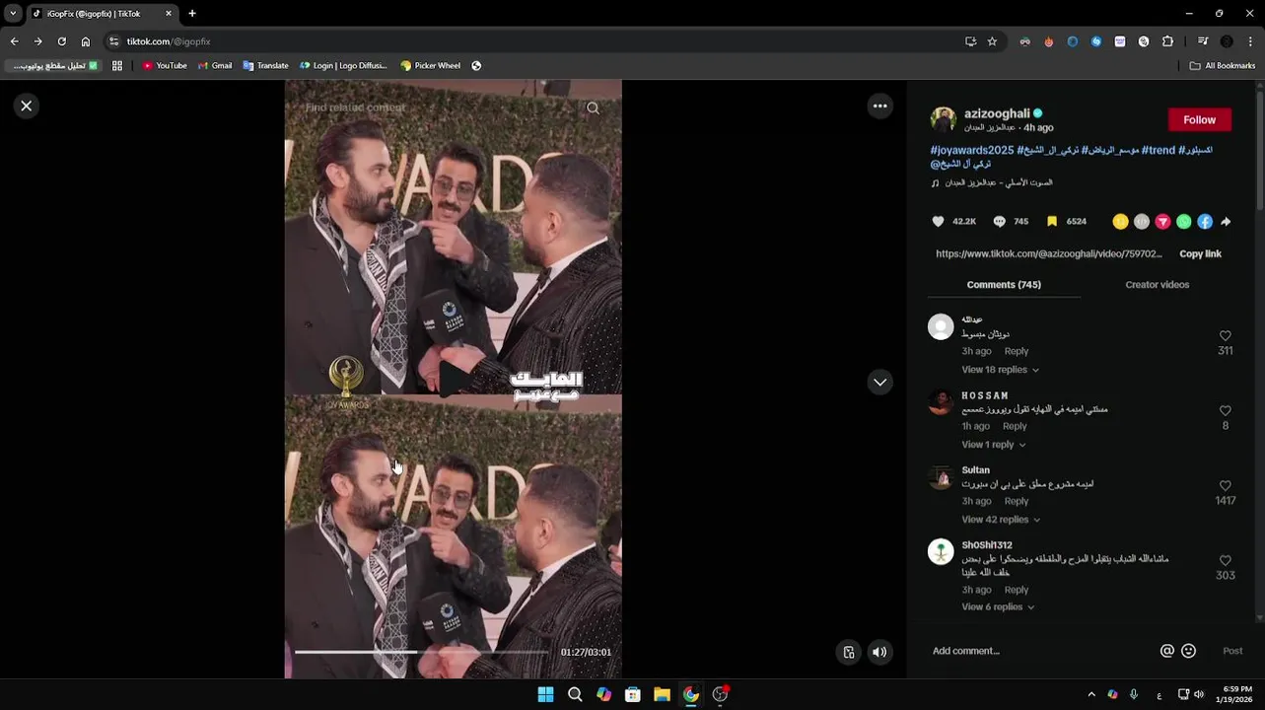Follow the azizooghali account
1265x710 pixels.
point(1199,119)
